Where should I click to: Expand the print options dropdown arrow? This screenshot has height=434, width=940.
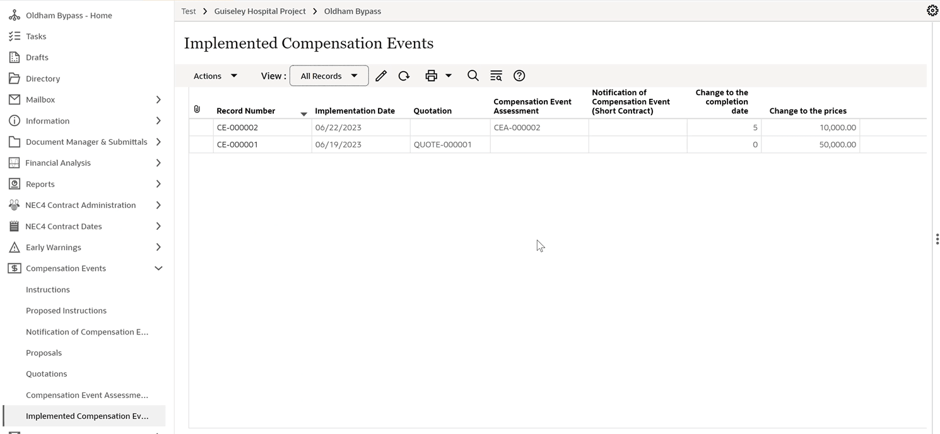tap(448, 75)
